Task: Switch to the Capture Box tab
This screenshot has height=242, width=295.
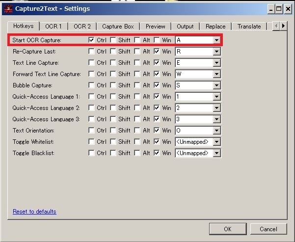Action: pyautogui.click(x=118, y=27)
